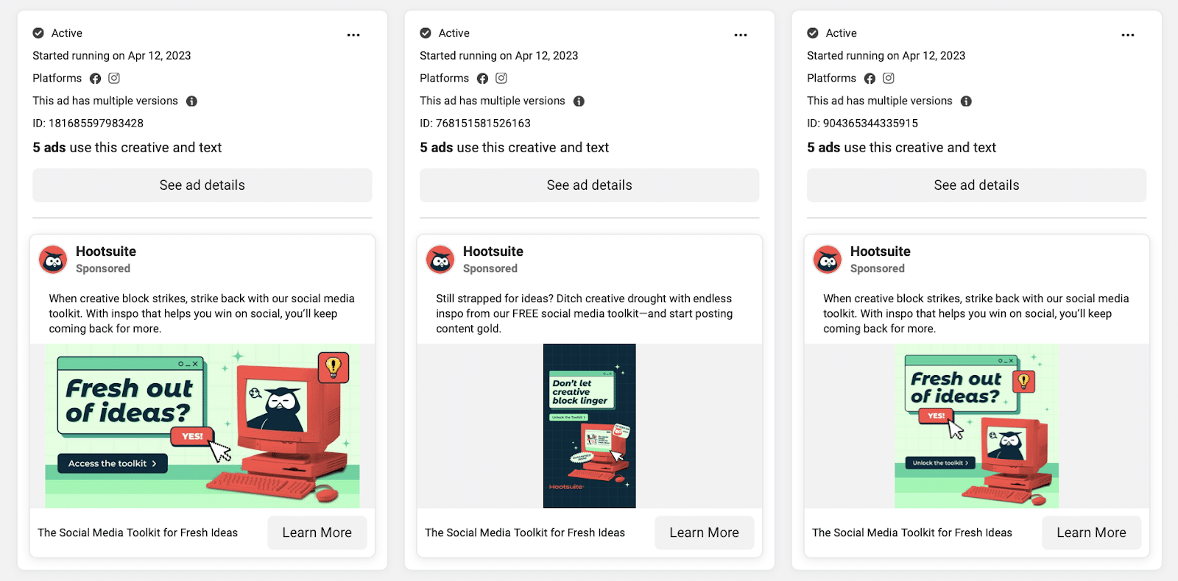Click the 'When creative block strikes' copy in ad 904365344335915
Screen dimensions: 1178x581
click(x=976, y=313)
